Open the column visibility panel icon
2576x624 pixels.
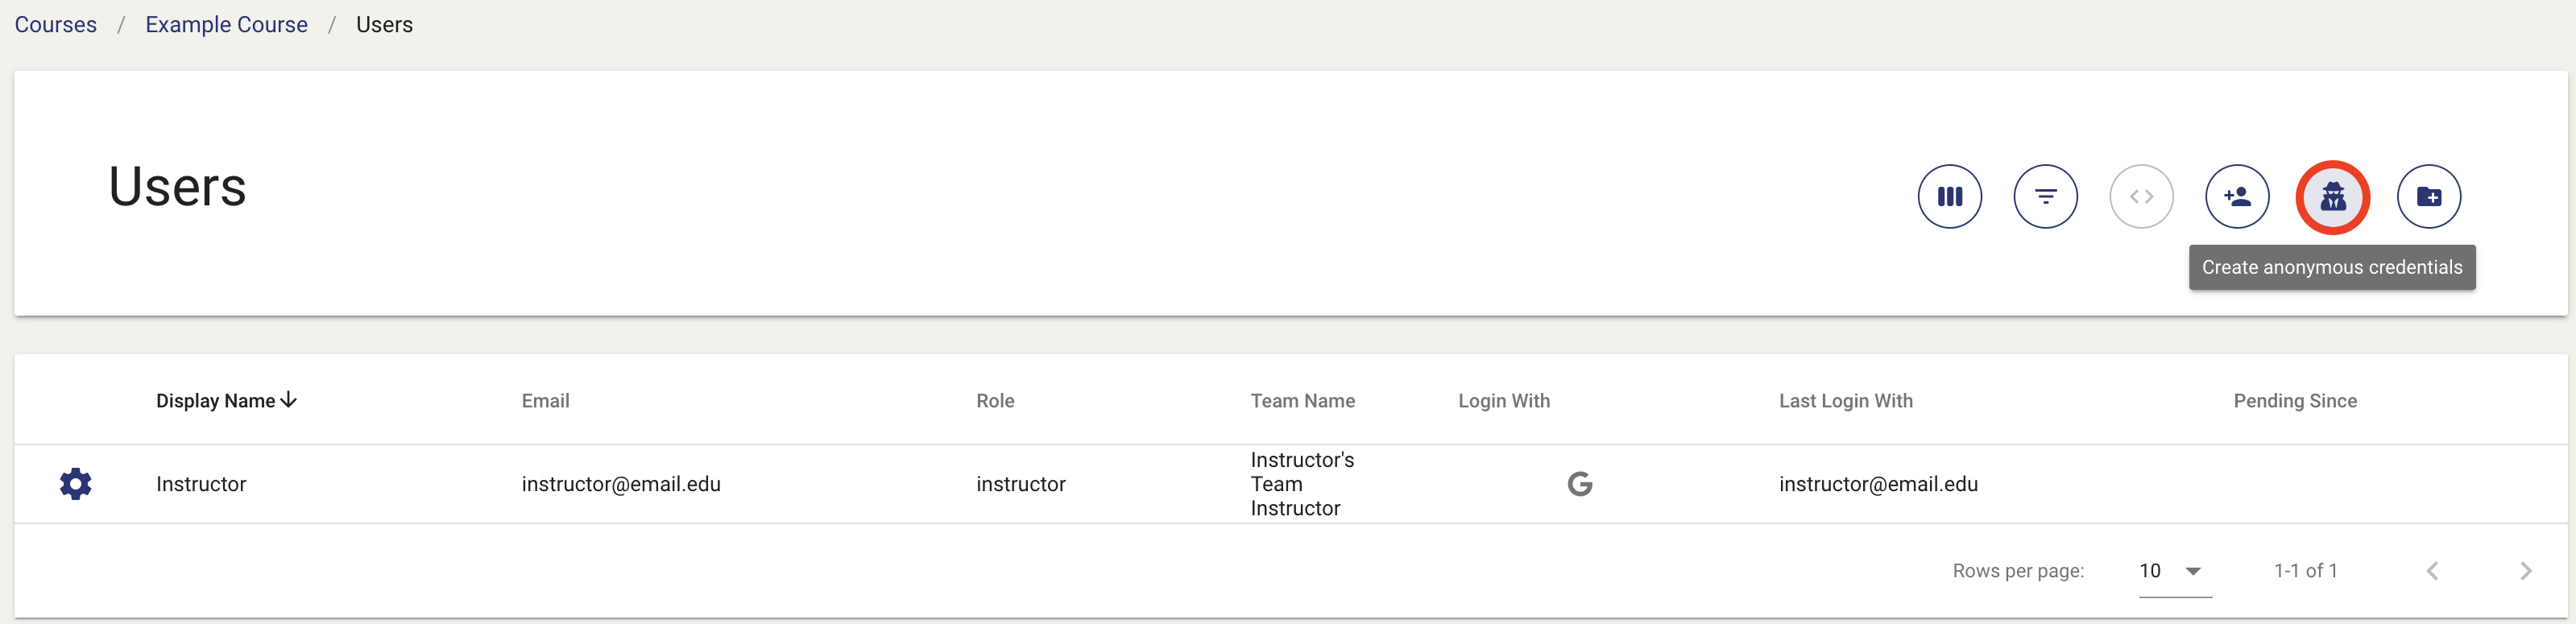pos(1949,196)
